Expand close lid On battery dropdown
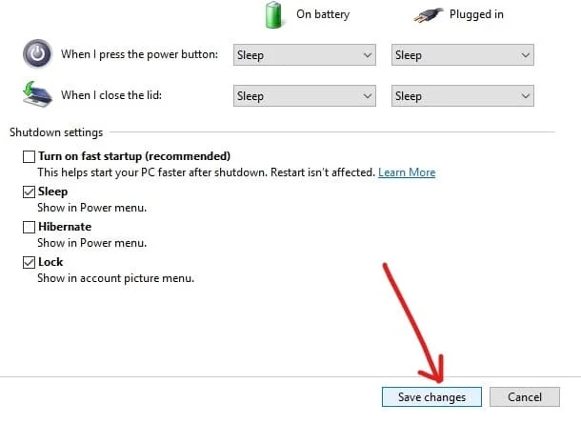The width and height of the screenshot is (581, 424). pyautogui.click(x=304, y=96)
